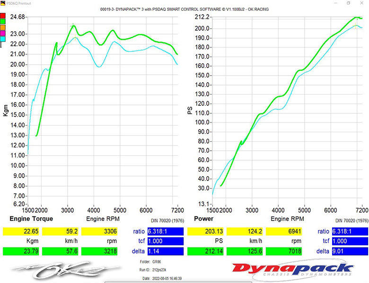The width and height of the screenshot is (369, 283).
Task: Click the PS unit label under power values
Action: 219,241
